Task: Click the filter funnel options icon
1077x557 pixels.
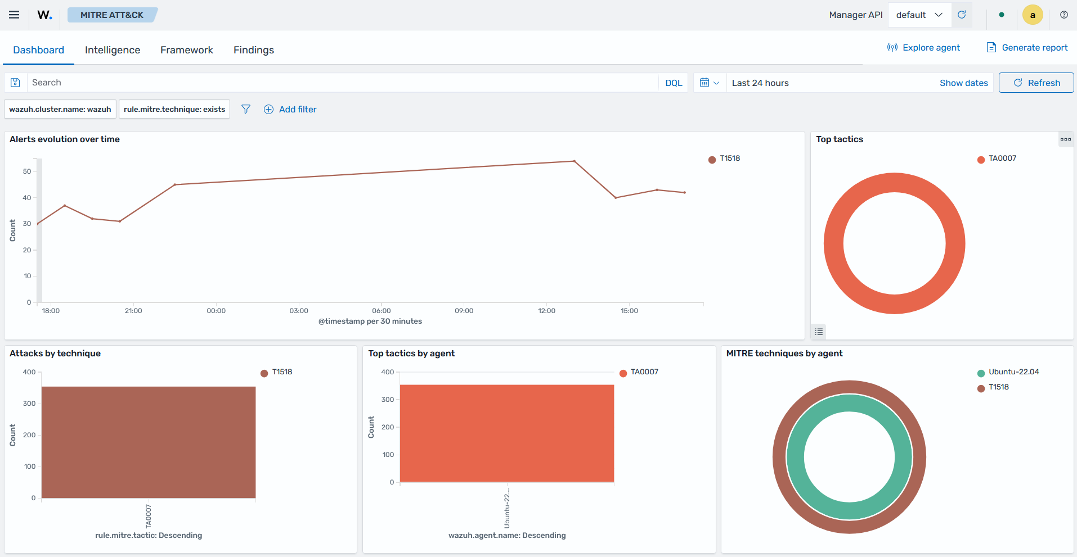Action: click(x=246, y=109)
